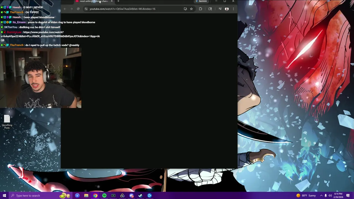This screenshot has height=199, width=354.
Task: Reload the YouTube page in Chrome
Action: pyautogui.click(x=78, y=9)
